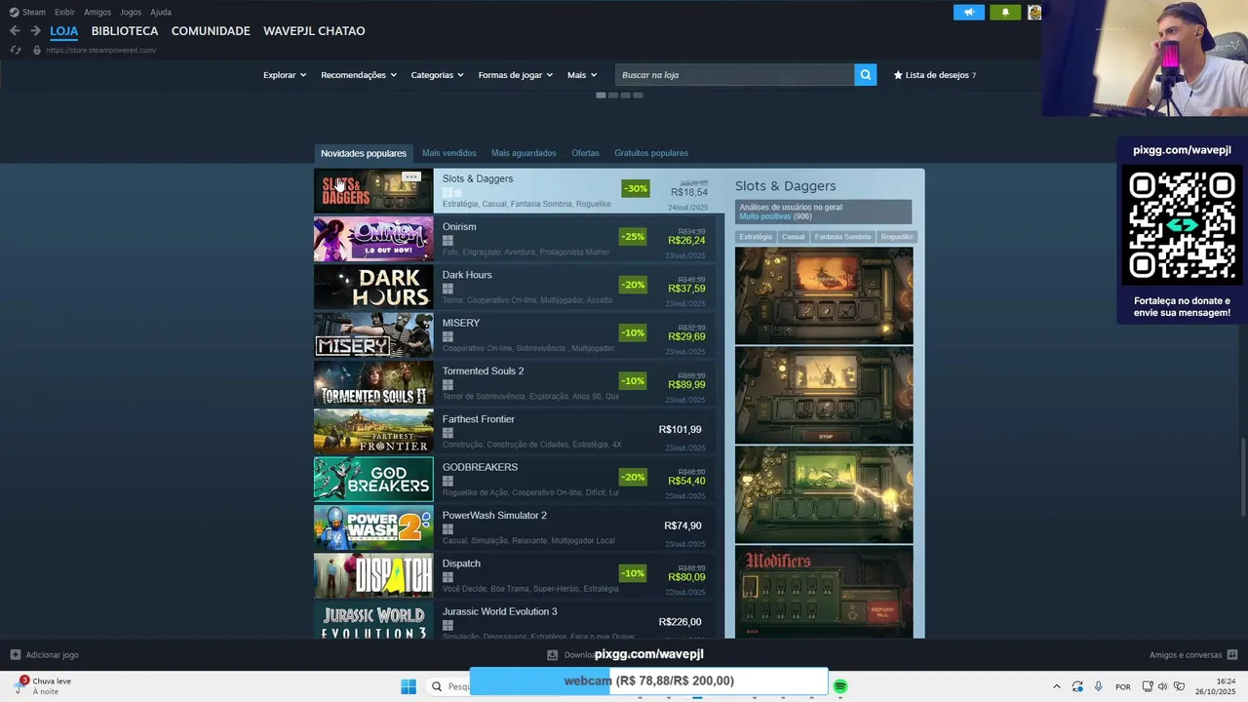The width and height of the screenshot is (1248, 702).
Task: Open the volume speaker icon in the tray
Action: 1162,686
